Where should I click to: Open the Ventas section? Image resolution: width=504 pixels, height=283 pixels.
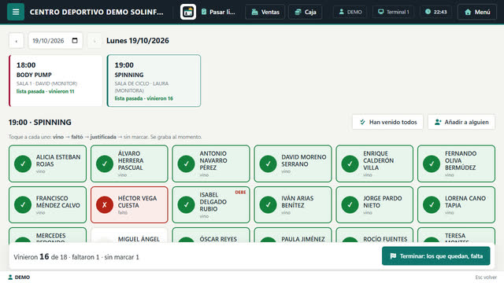[265, 12]
